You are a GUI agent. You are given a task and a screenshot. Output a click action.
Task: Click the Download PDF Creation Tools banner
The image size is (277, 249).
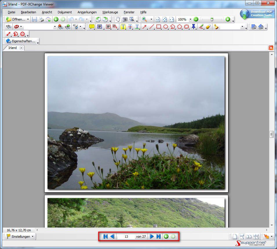(x=256, y=13)
